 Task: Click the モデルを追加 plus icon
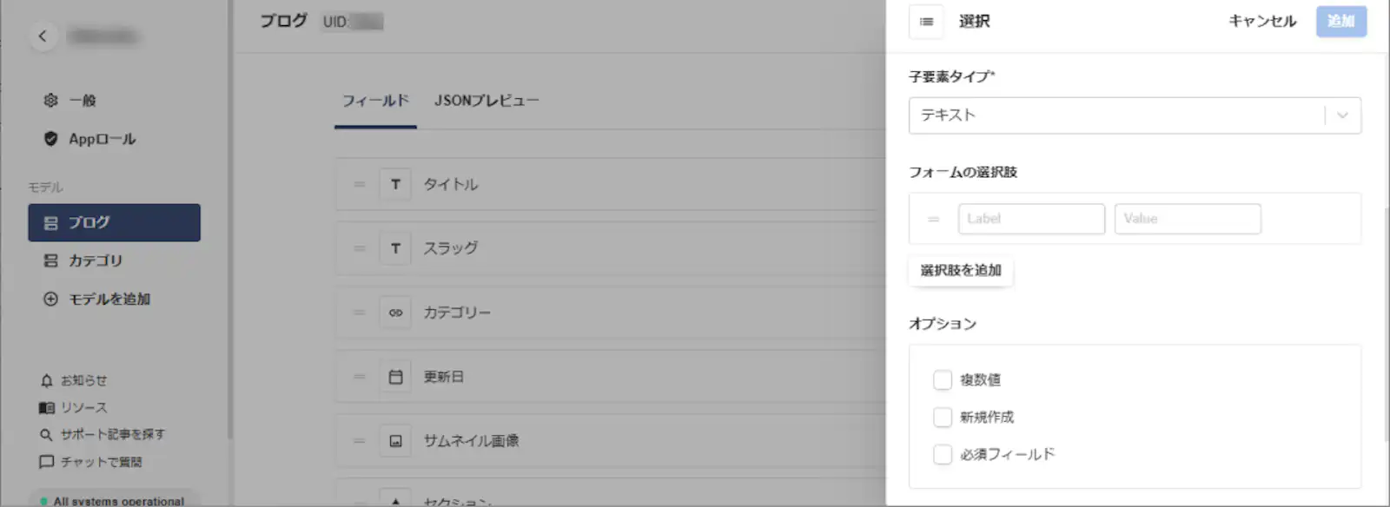click(x=51, y=299)
